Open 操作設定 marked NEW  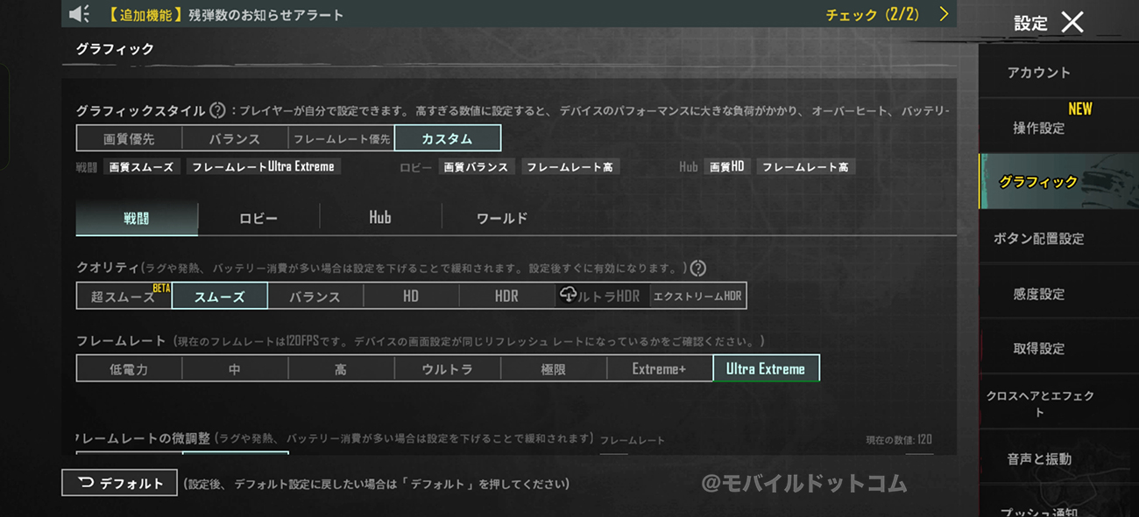(x=1039, y=128)
